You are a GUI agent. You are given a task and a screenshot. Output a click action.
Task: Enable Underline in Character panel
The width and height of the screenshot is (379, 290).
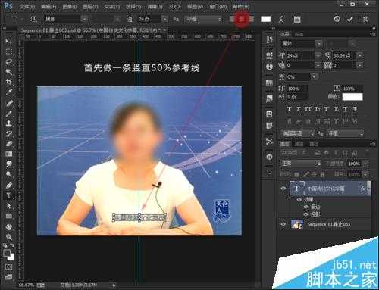tap(346, 109)
